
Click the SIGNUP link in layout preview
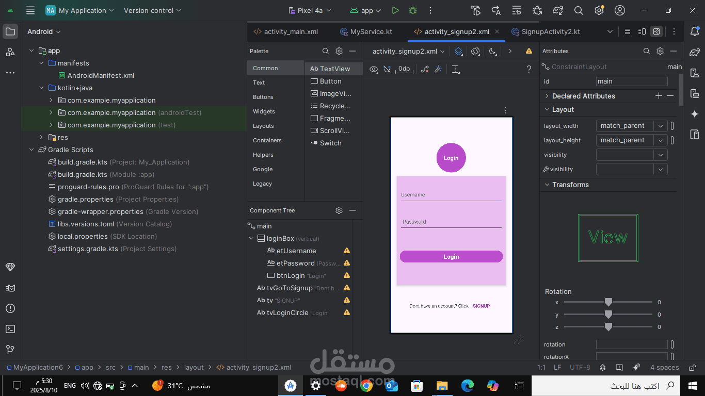coord(482,306)
